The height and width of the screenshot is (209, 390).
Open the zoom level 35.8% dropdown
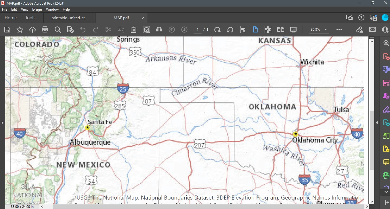pyautogui.click(x=319, y=30)
